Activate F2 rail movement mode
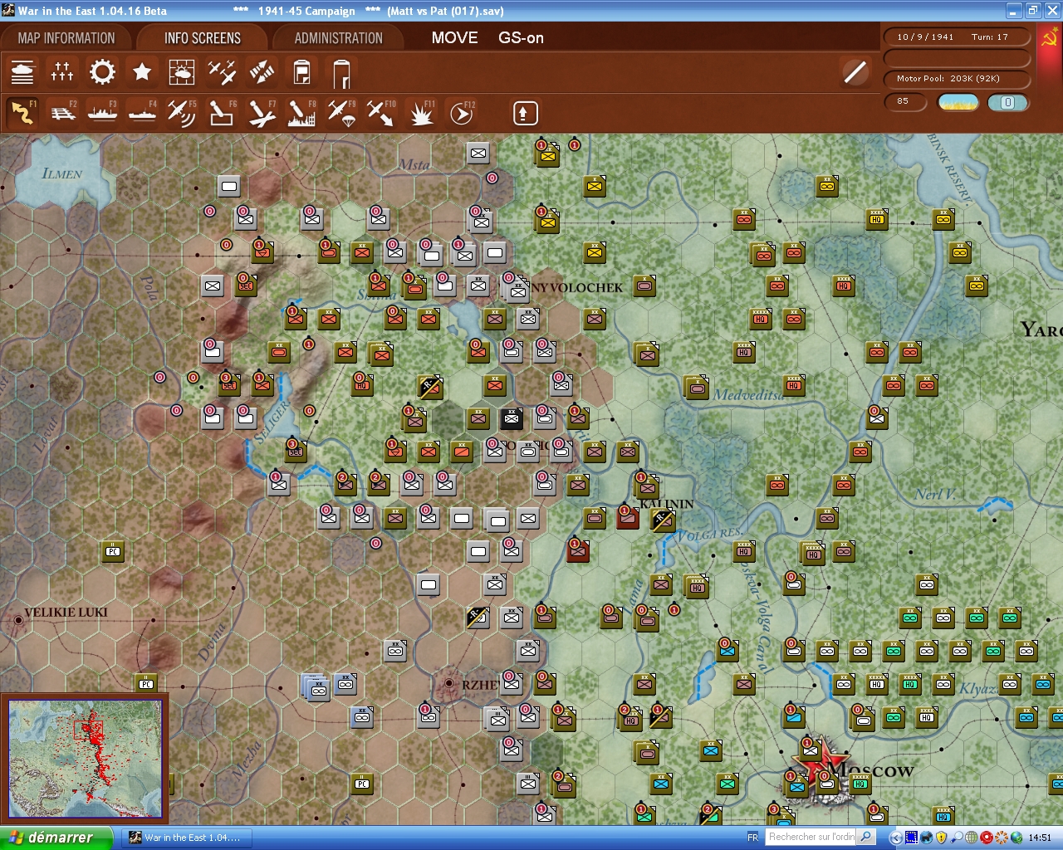1063x850 pixels. pos(63,112)
